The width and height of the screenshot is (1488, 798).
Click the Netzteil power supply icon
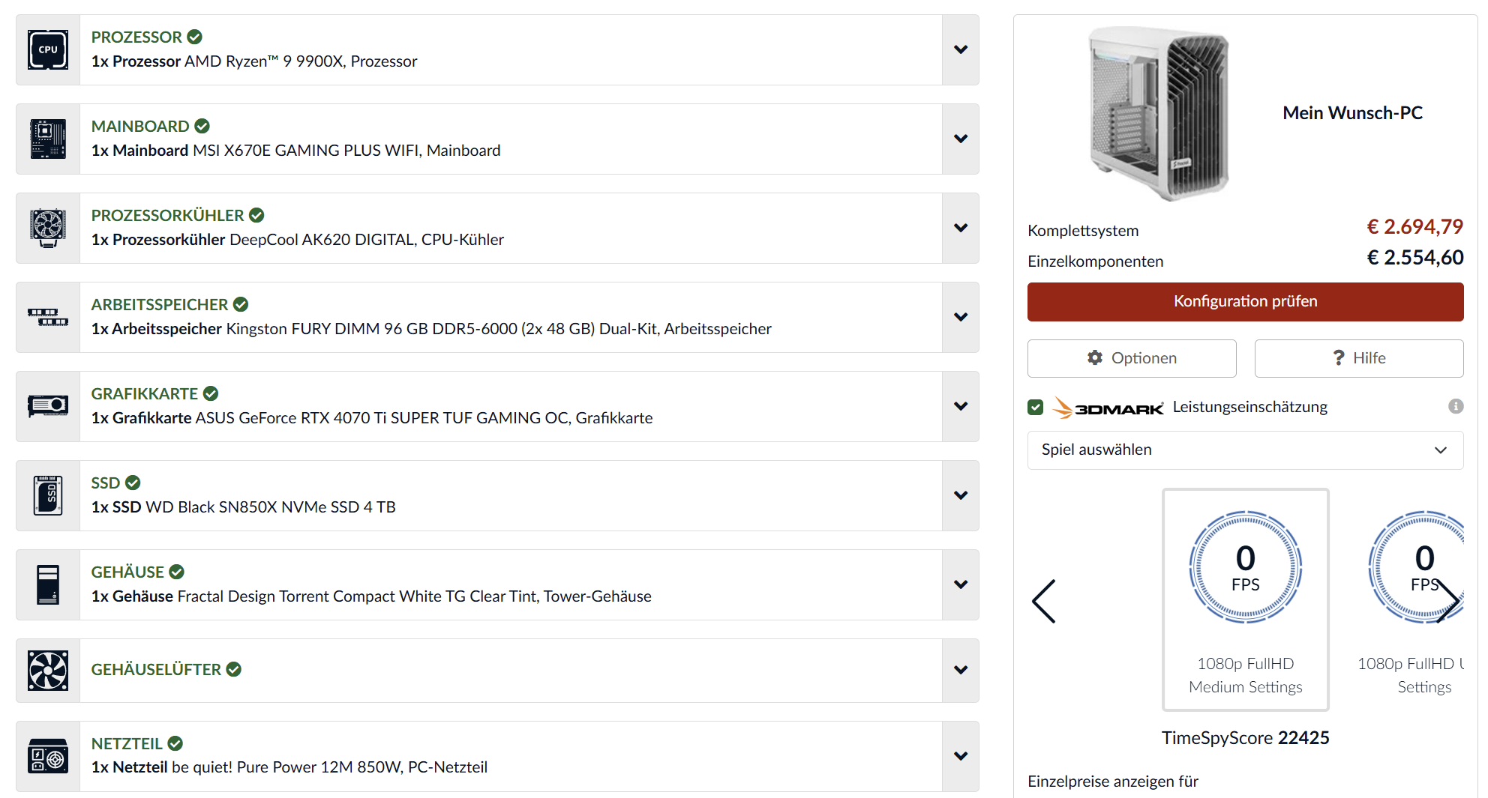[x=48, y=757]
